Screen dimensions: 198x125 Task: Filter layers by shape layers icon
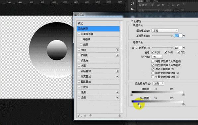pyautogui.click(x=173, y=5)
